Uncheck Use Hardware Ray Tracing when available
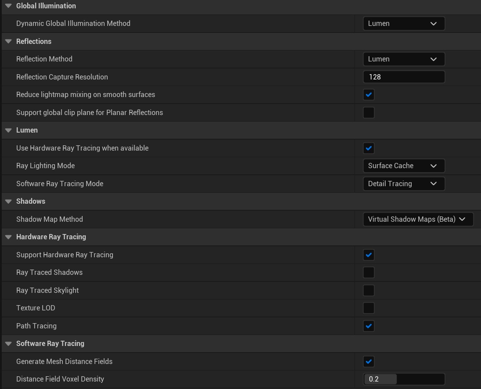 pos(369,148)
